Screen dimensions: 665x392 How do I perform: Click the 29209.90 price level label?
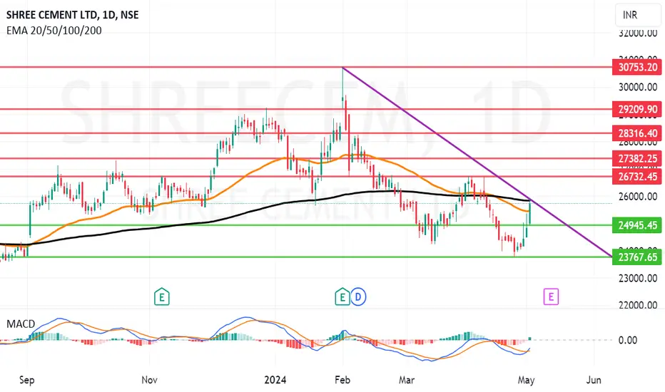pos(637,109)
